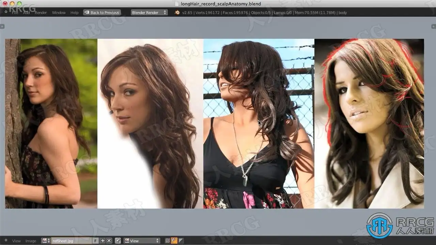Click the Back to Previous button

tap(102, 13)
